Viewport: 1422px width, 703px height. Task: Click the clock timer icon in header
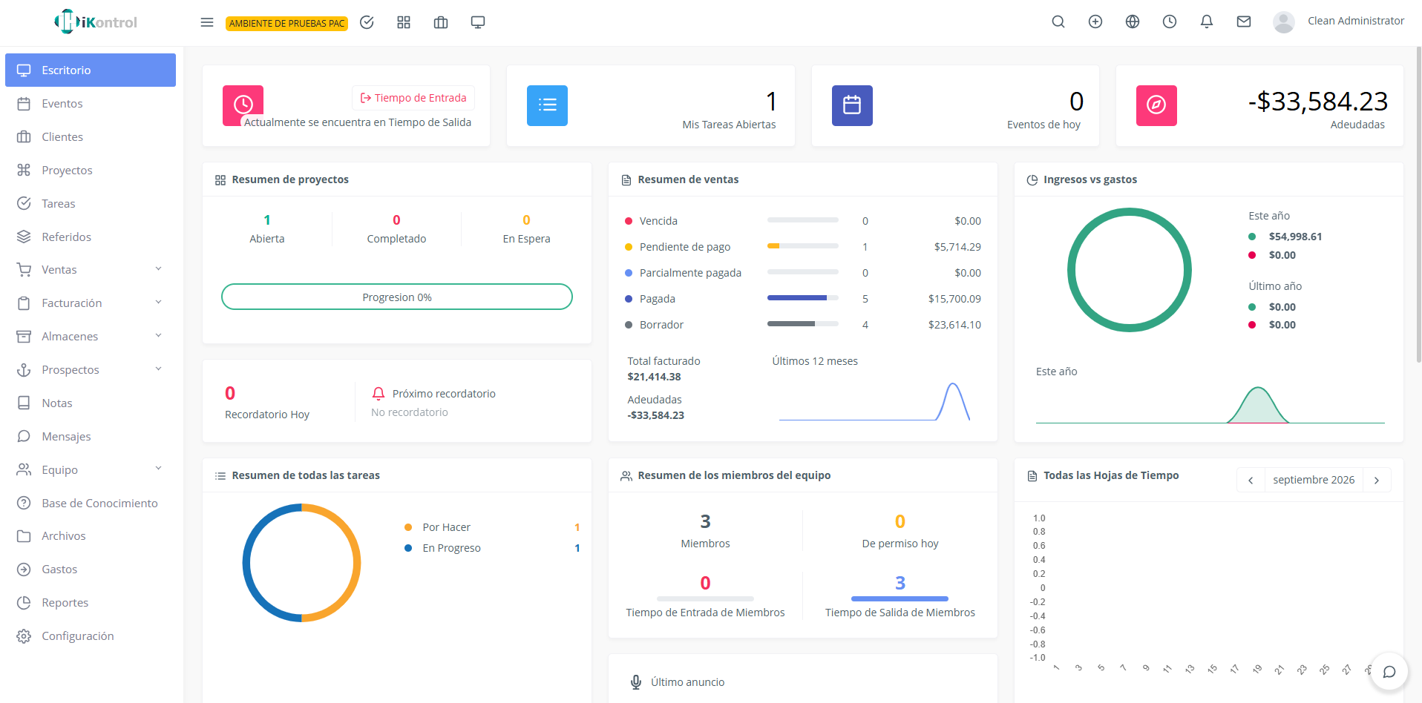pos(1170,22)
